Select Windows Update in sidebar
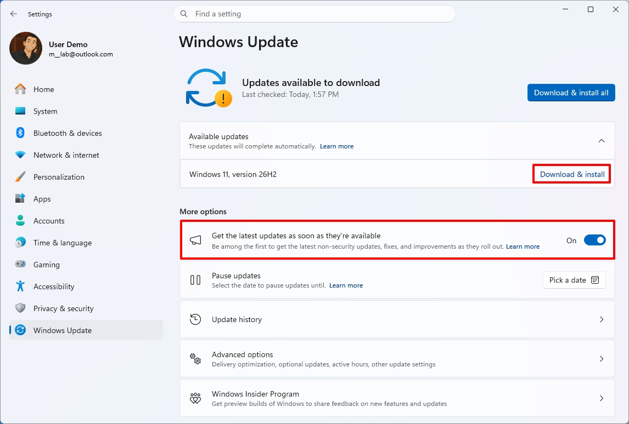Viewport: 629px width, 424px height. pyautogui.click(x=86, y=330)
